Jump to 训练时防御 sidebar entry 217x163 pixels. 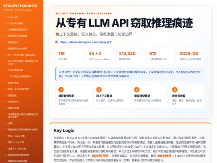click(x=13, y=108)
